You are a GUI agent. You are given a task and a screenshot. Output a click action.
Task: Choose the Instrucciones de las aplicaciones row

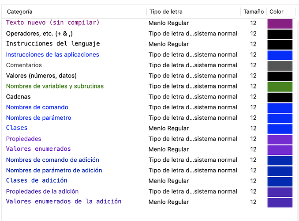pyautogui.click(x=52, y=54)
